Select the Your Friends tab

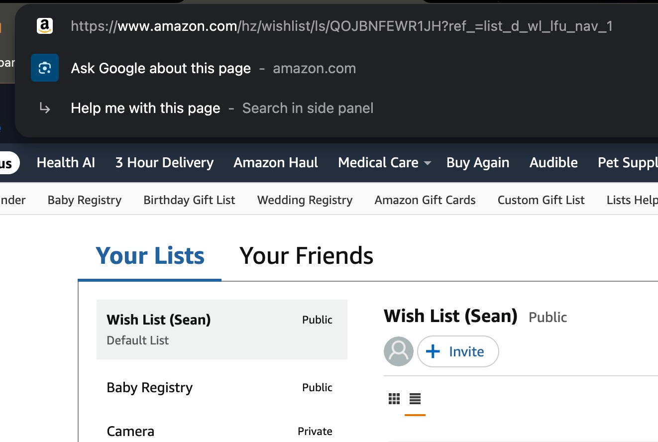[306, 255]
